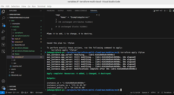The height and width of the screenshot is (95, 174).
Task: Open the Edit menu
Action: pos(7,6)
